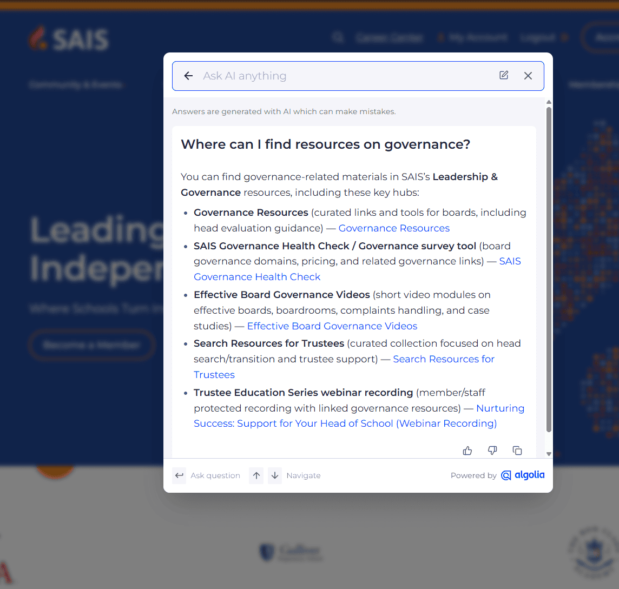Copy the AI answer to the clipboard
Image resolution: width=619 pixels, height=589 pixels.
pyautogui.click(x=517, y=451)
